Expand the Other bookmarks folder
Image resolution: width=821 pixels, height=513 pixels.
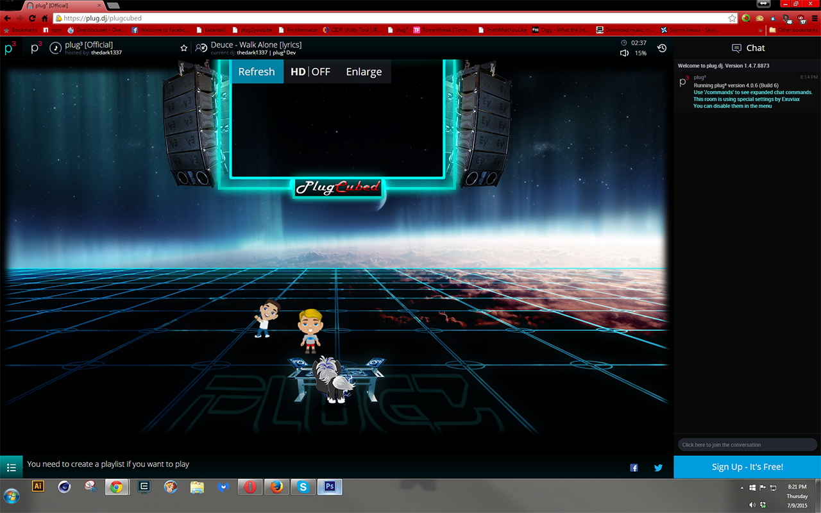[793, 29]
